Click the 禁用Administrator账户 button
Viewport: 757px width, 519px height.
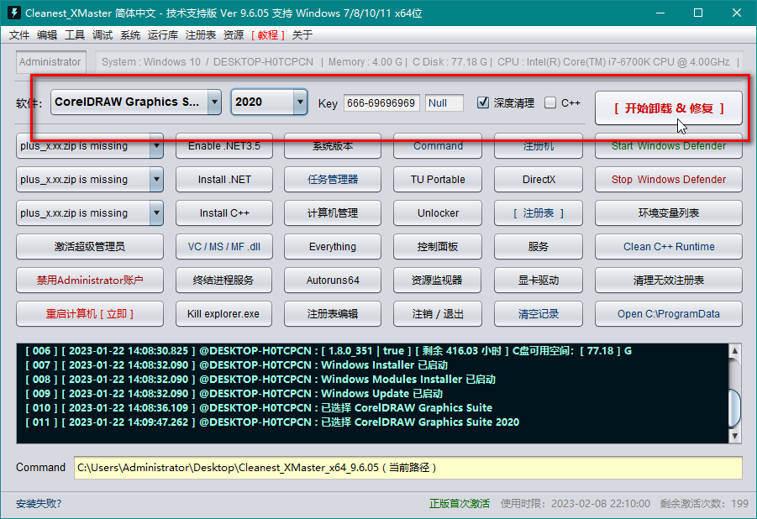[90, 280]
